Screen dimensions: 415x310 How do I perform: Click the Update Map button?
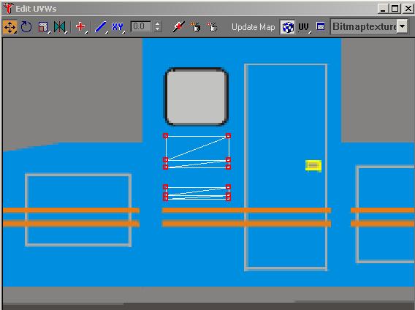pyautogui.click(x=254, y=27)
